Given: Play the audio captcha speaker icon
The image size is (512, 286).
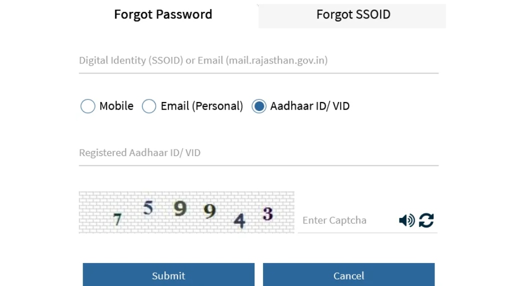Looking at the screenshot, I should tap(407, 220).
